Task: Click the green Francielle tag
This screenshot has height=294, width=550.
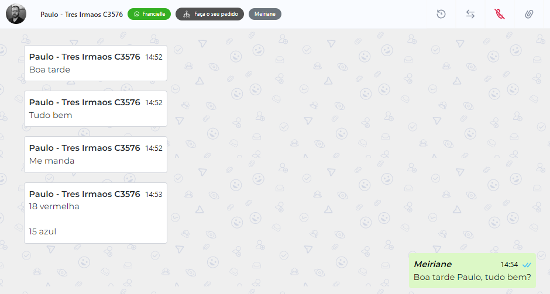Action: (149, 14)
